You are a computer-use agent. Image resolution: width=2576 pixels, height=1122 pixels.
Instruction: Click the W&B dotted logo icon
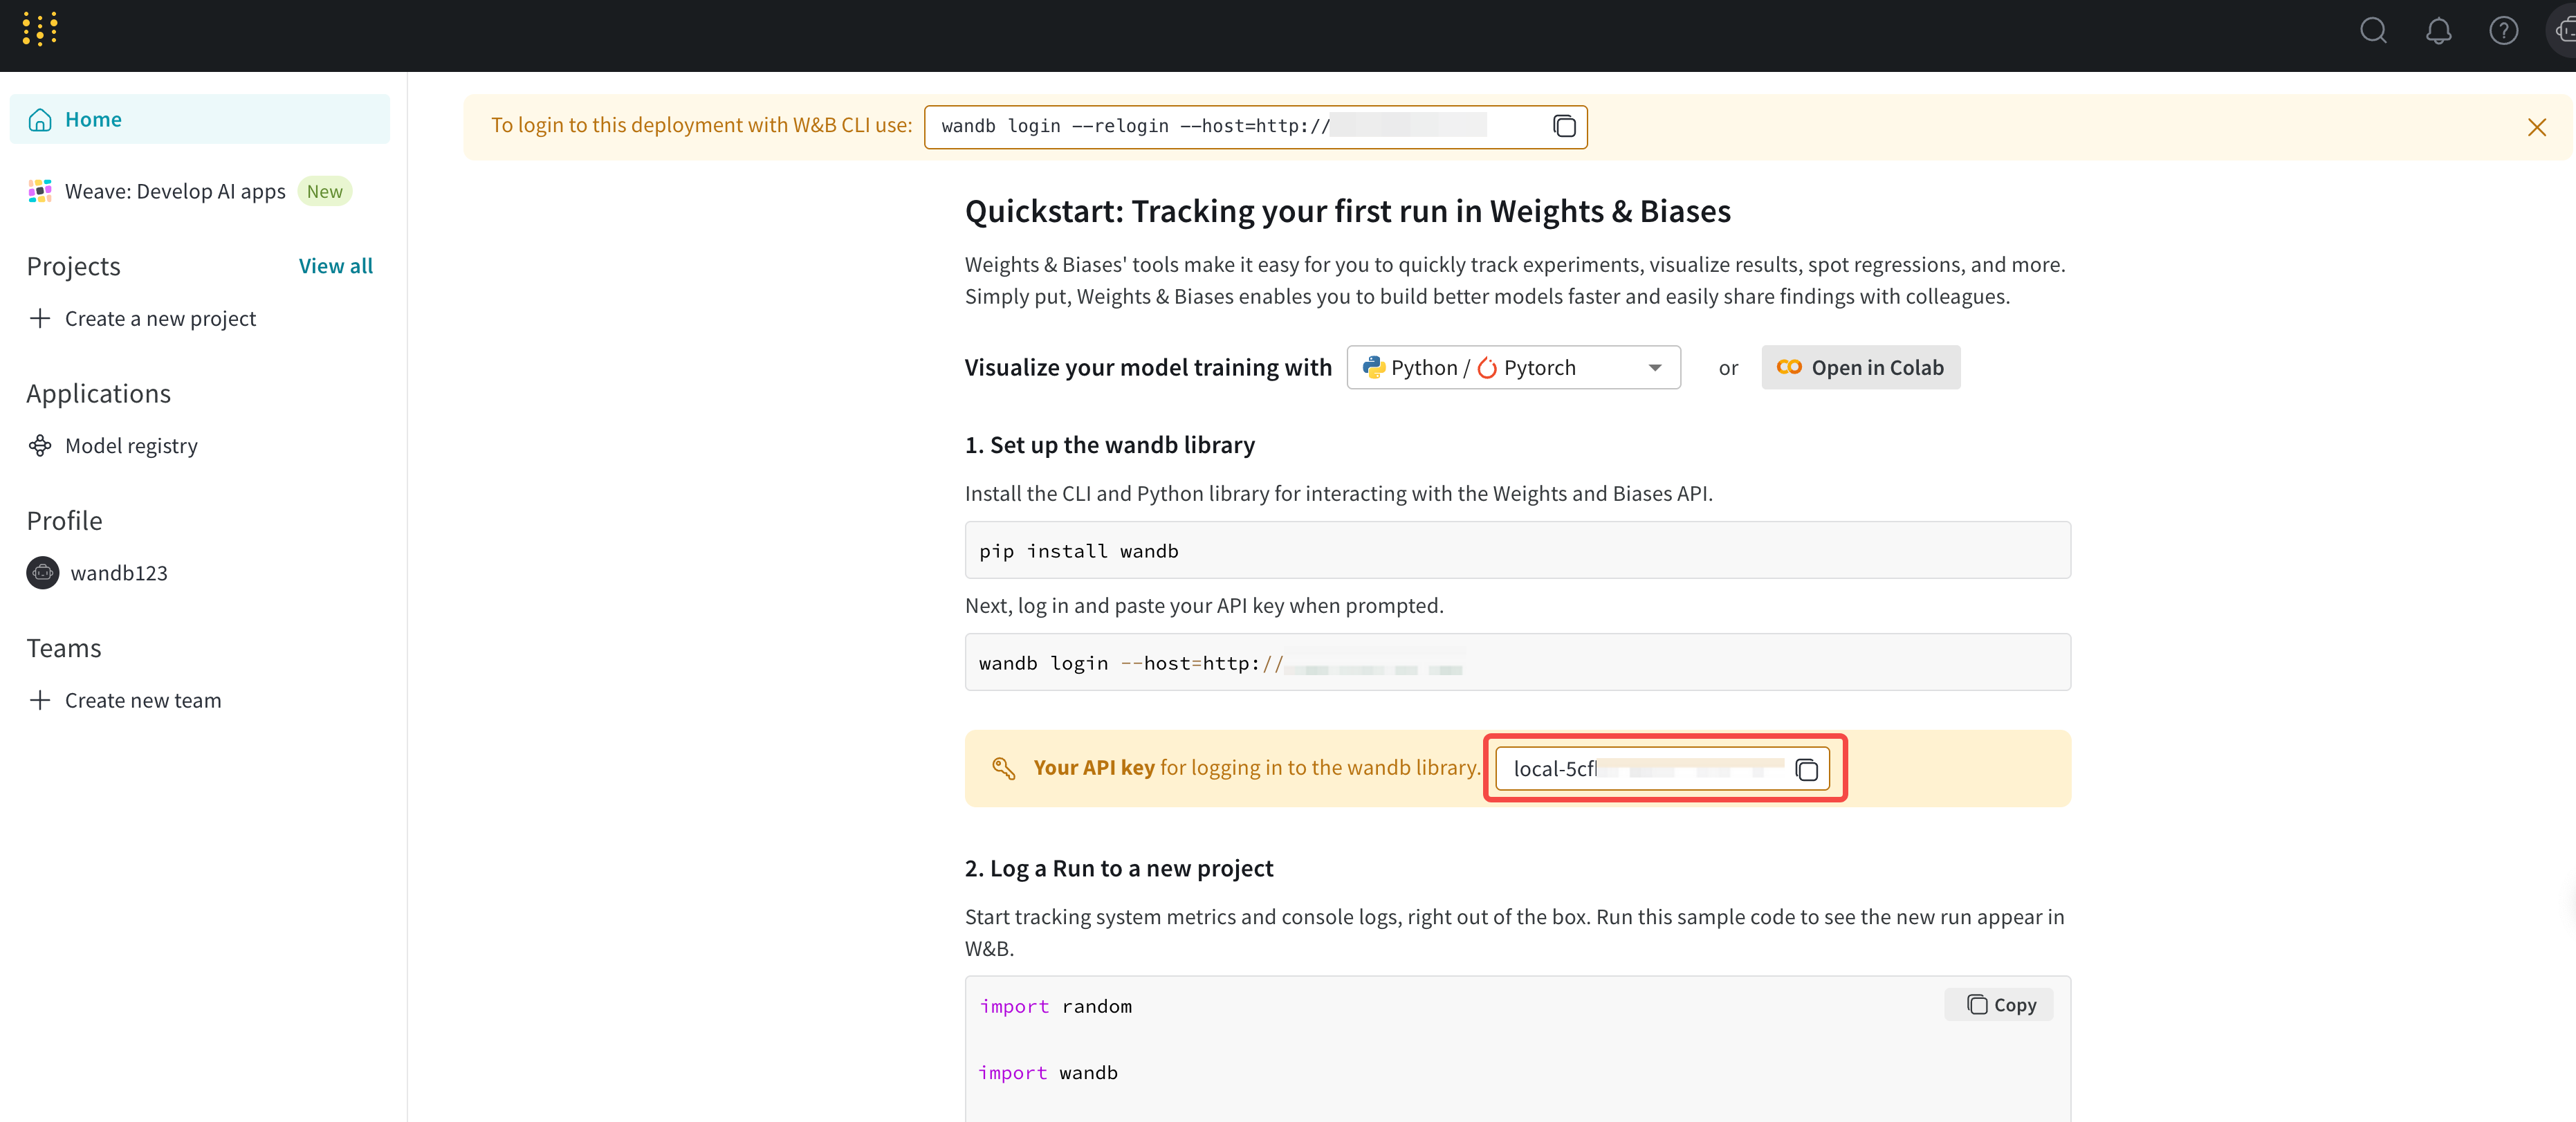pyautogui.click(x=40, y=29)
